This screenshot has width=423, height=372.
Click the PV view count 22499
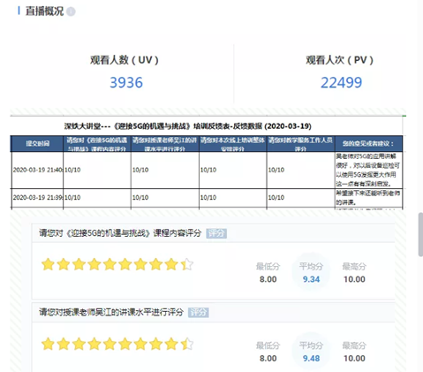pyautogui.click(x=341, y=82)
